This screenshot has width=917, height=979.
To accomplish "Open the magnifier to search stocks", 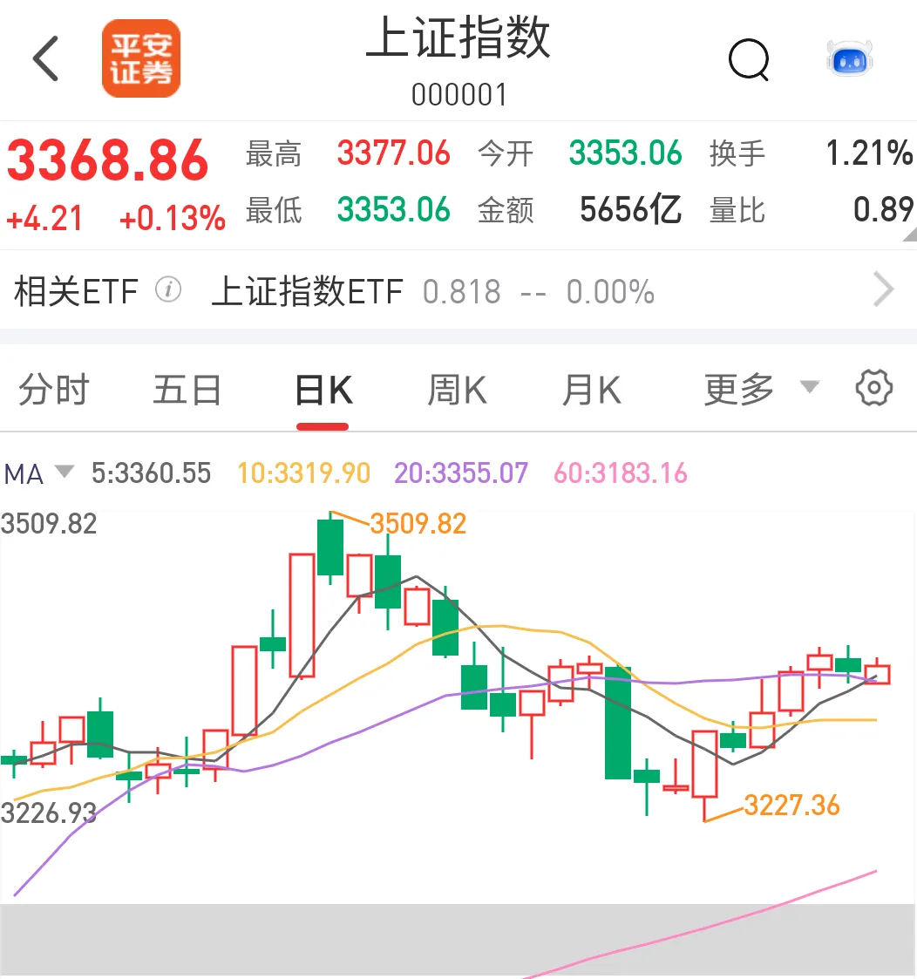I will (x=748, y=60).
